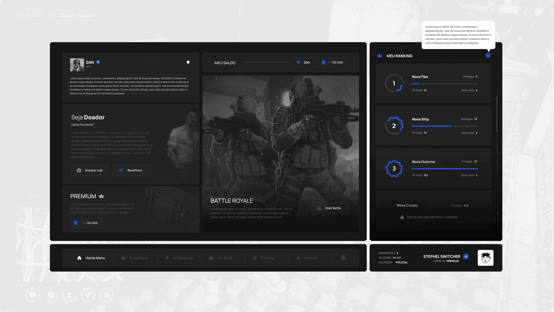Click the ranking panel vertical scrollbar
Image resolution: width=554 pixels, height=312 pixels.
pyautogui.click(x=497, y=114)
